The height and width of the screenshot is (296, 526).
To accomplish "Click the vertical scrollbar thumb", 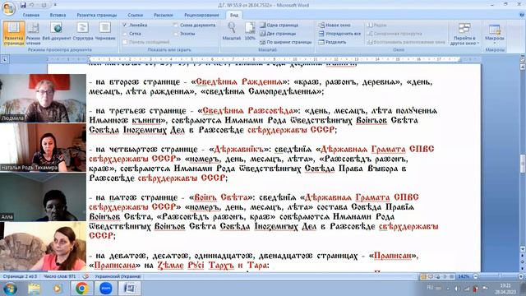I will coord(523,164).
